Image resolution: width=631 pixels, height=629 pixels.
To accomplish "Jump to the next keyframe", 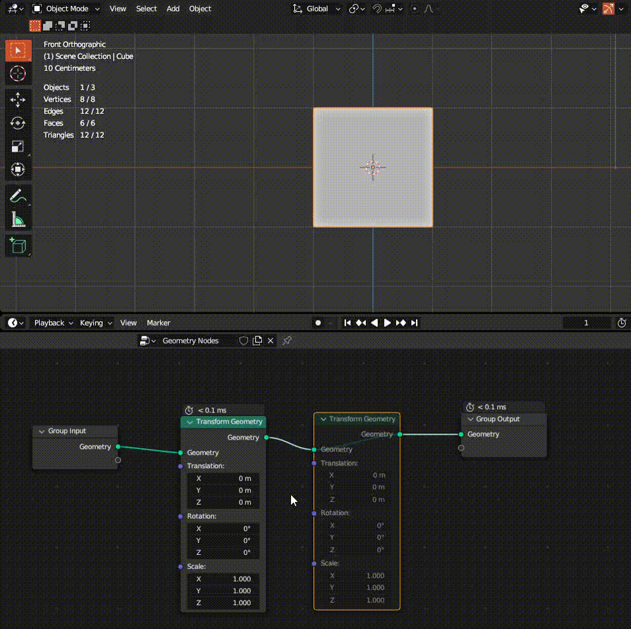I will tap(401, 322).
